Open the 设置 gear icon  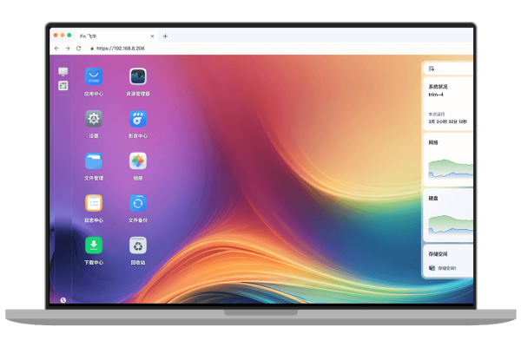tap(94, 118)
